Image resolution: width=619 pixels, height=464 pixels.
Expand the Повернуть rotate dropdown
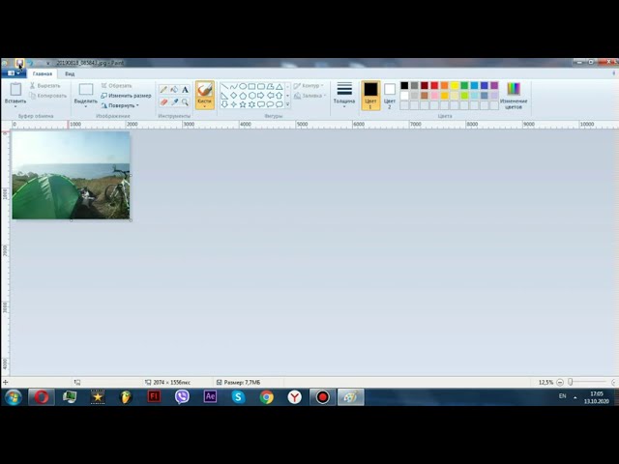point(124,105)
